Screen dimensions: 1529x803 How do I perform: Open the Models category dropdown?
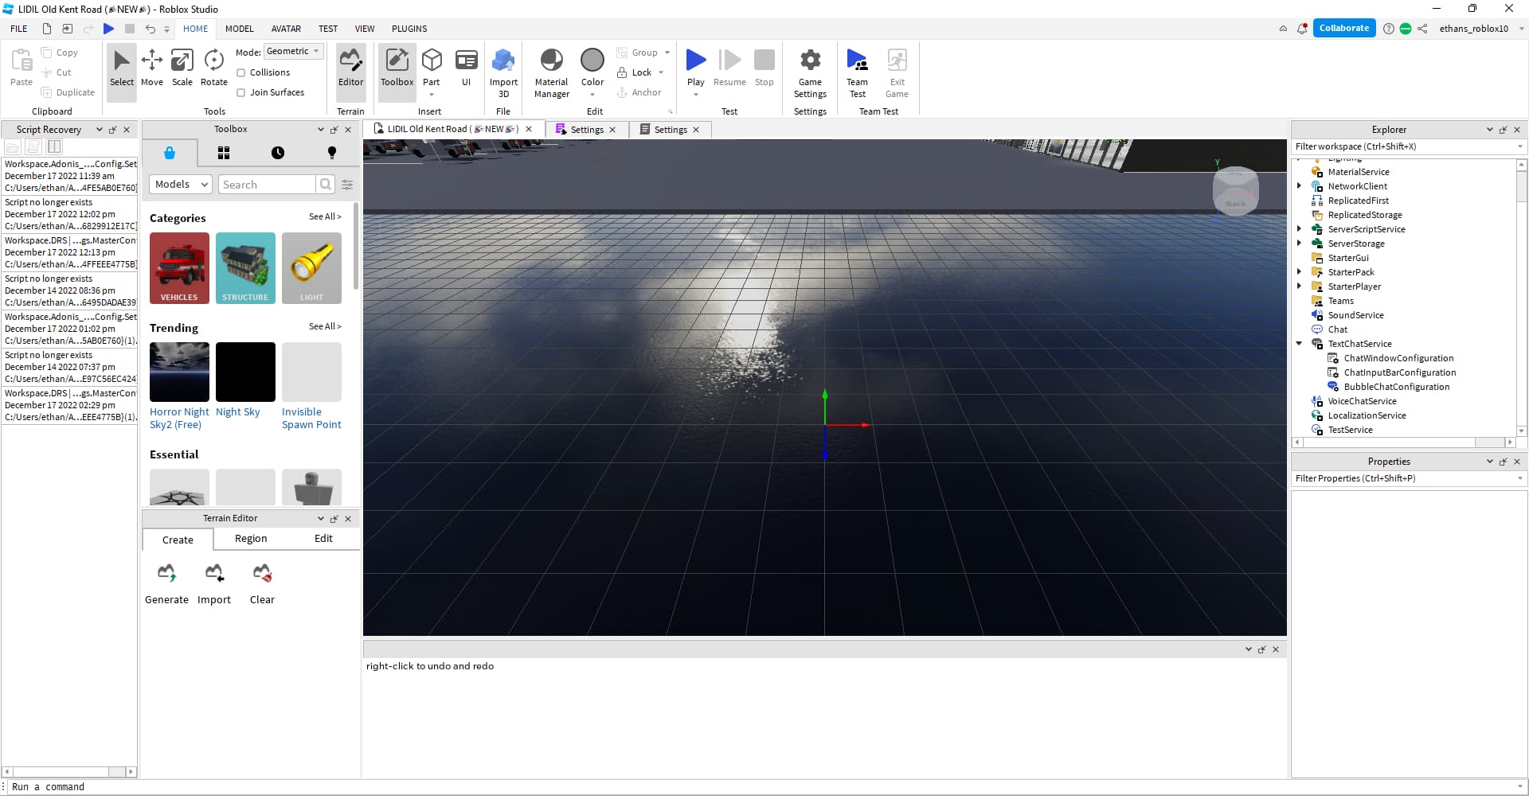point(181,185)
